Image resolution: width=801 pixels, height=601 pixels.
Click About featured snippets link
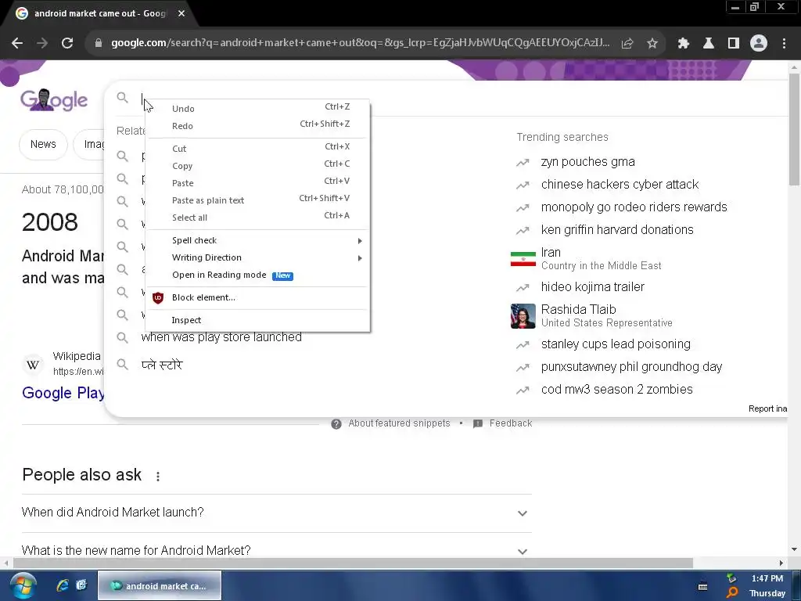click(399, 423)
